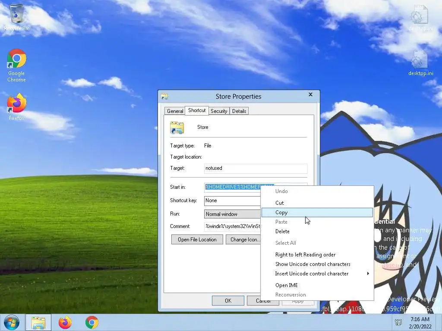Screen dimensions: 442x331
Task: Select the lower desktop.ini file icon
Action: click(420, 63)
